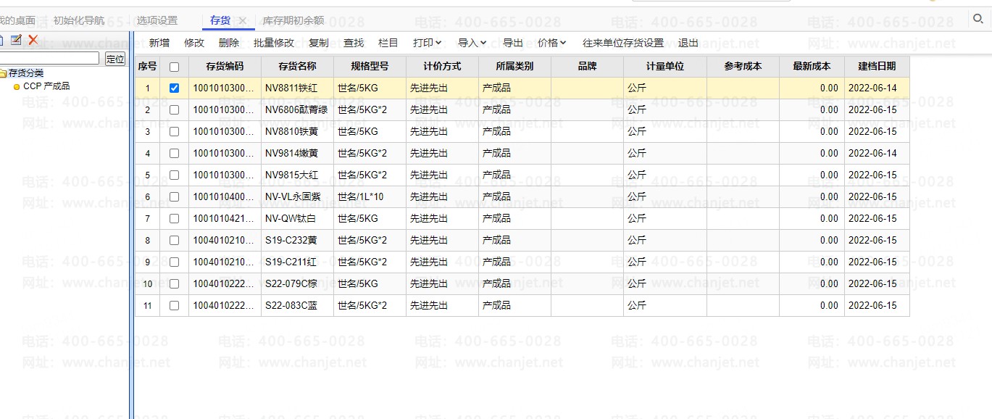This screenshot has height=419, width=992.
Task: Tick the select-all checkbox in table header
Action: coord(174,67)
